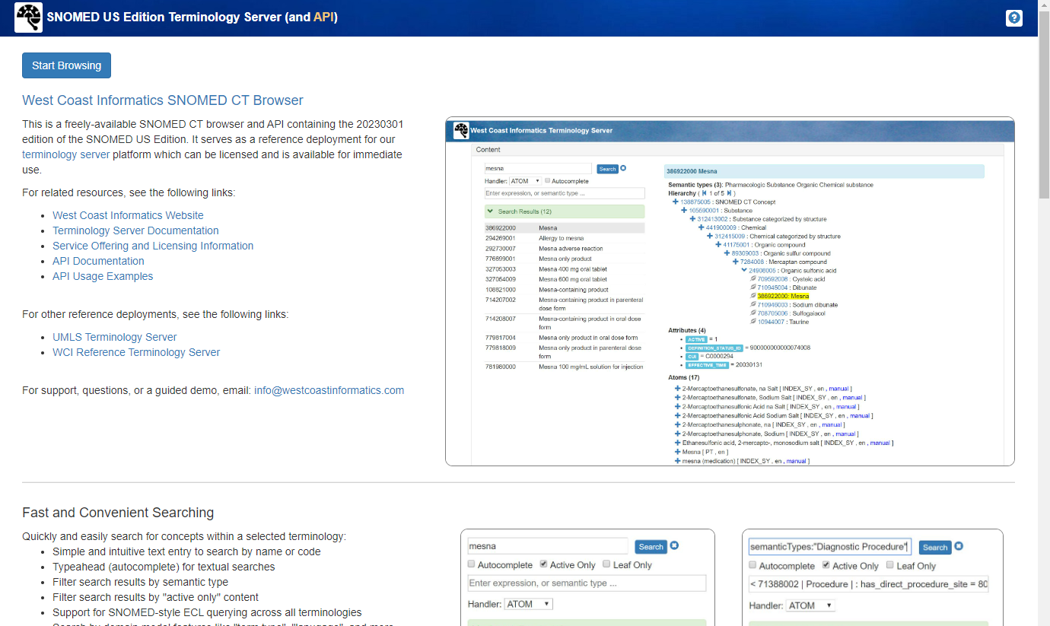Toggle Autocomplete checkbox in the preview screenshot

click(x=548, y=181)
